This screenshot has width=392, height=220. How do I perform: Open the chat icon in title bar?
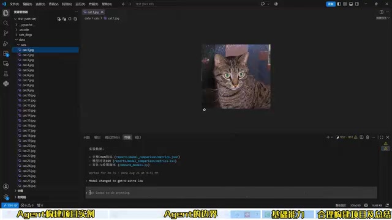[x=263, y=4]
